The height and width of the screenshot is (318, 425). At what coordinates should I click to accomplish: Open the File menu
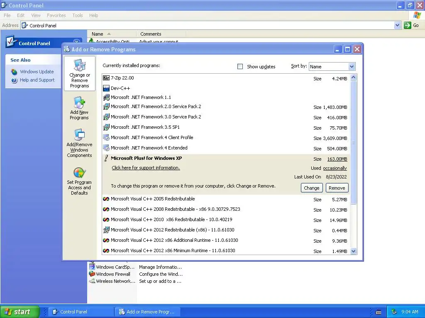coord(7,15)
